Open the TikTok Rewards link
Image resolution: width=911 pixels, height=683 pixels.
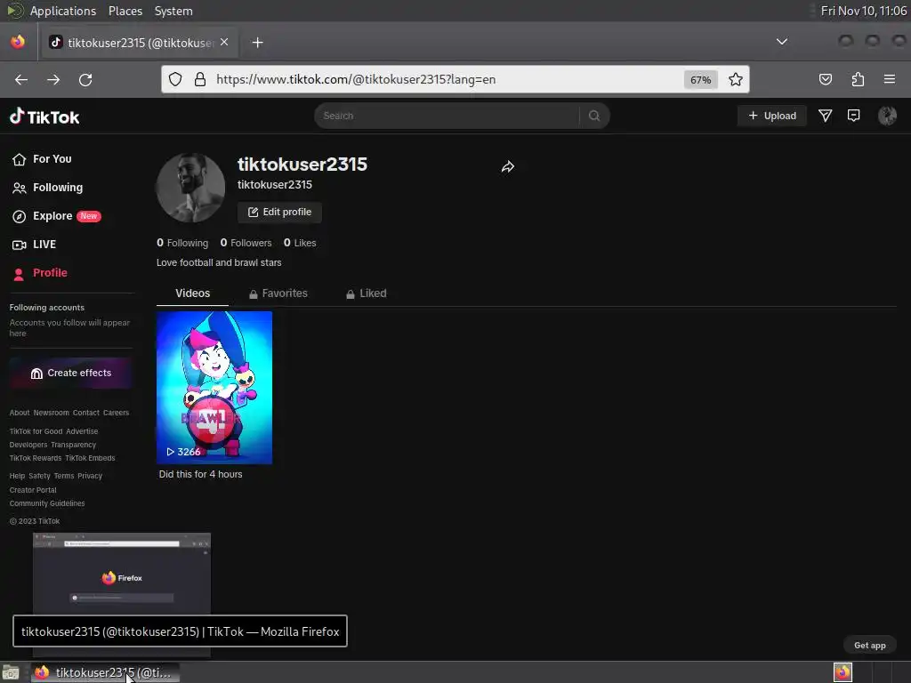click(x=36, y=458)
